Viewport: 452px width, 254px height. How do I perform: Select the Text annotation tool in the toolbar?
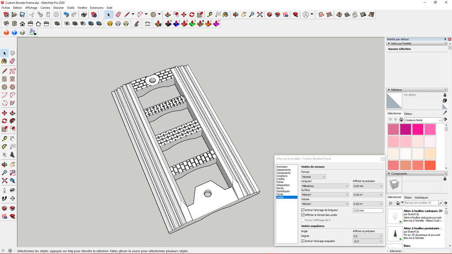point(218,15)
